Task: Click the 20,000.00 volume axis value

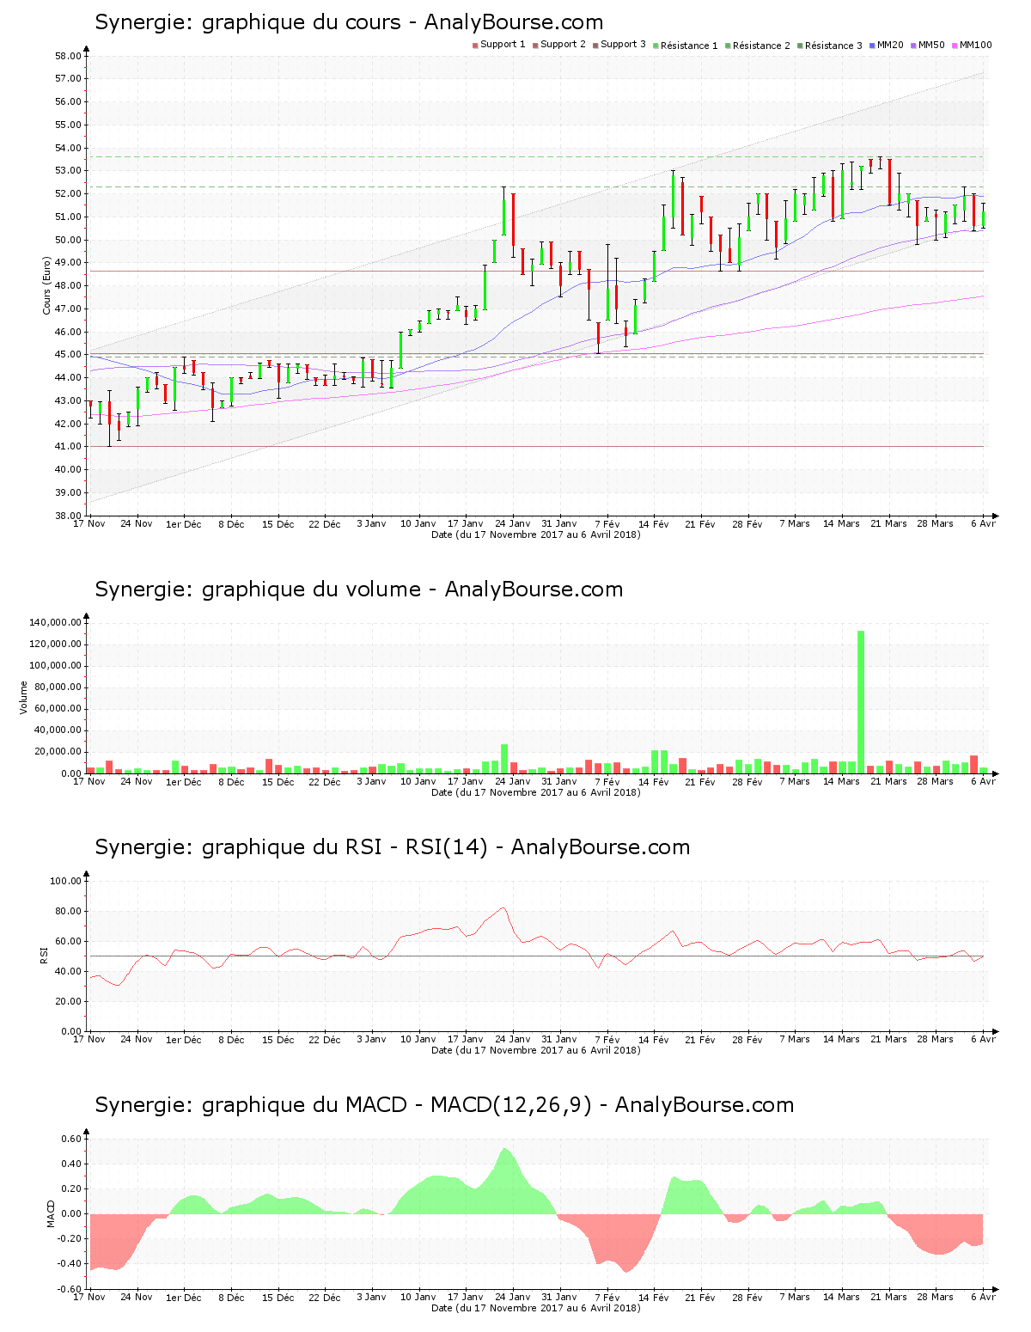Action: point(58,752)
